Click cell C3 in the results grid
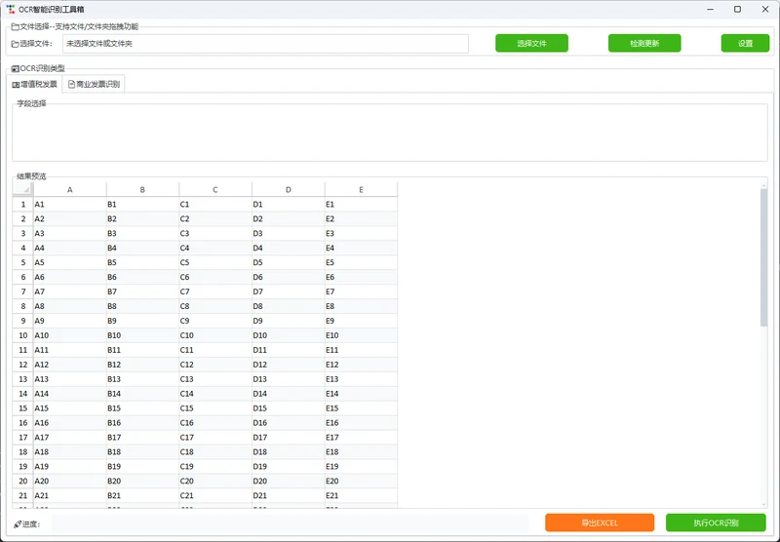 [x=215, y=233]
